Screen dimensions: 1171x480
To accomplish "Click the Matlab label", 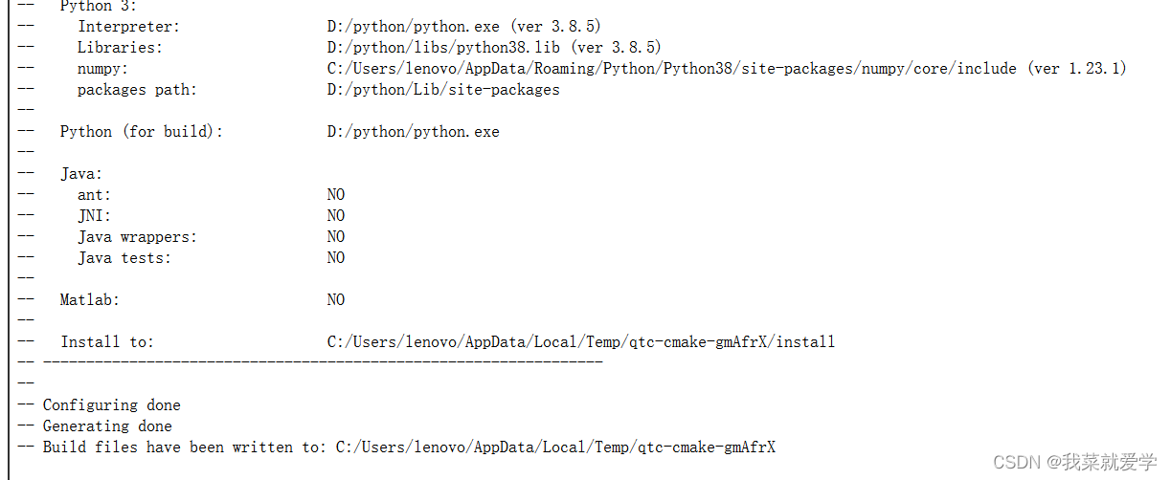I will point(90,300).
